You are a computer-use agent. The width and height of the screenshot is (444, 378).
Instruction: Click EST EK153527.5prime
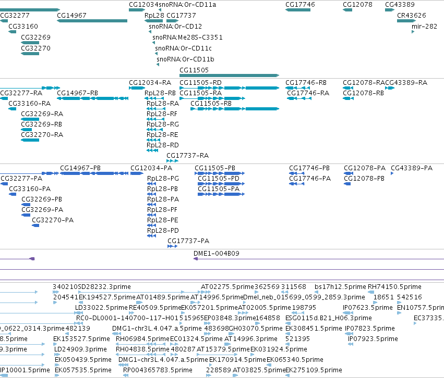[81, 339]
